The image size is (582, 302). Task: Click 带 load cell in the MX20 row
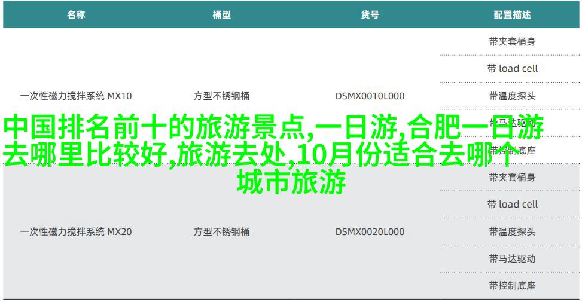coord(512,204)
